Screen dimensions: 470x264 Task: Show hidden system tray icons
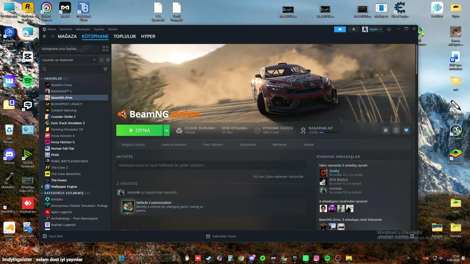click(408, 258)
